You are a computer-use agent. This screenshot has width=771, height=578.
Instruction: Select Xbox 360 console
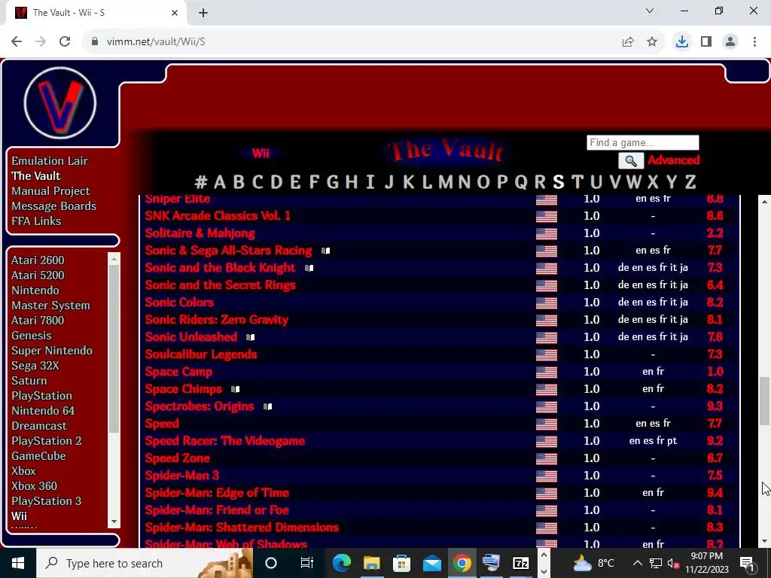click(35, 485)
